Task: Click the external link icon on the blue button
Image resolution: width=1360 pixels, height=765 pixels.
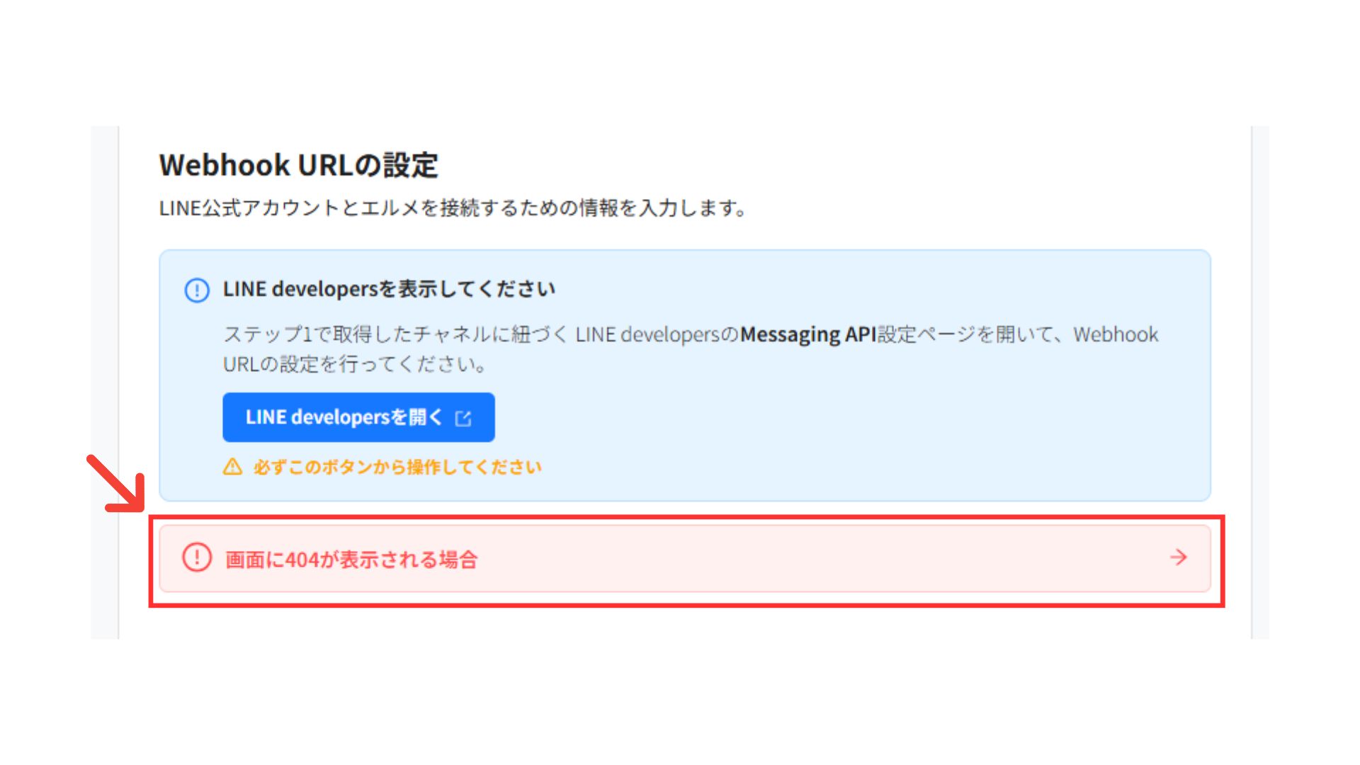Action: coord(463,419)
